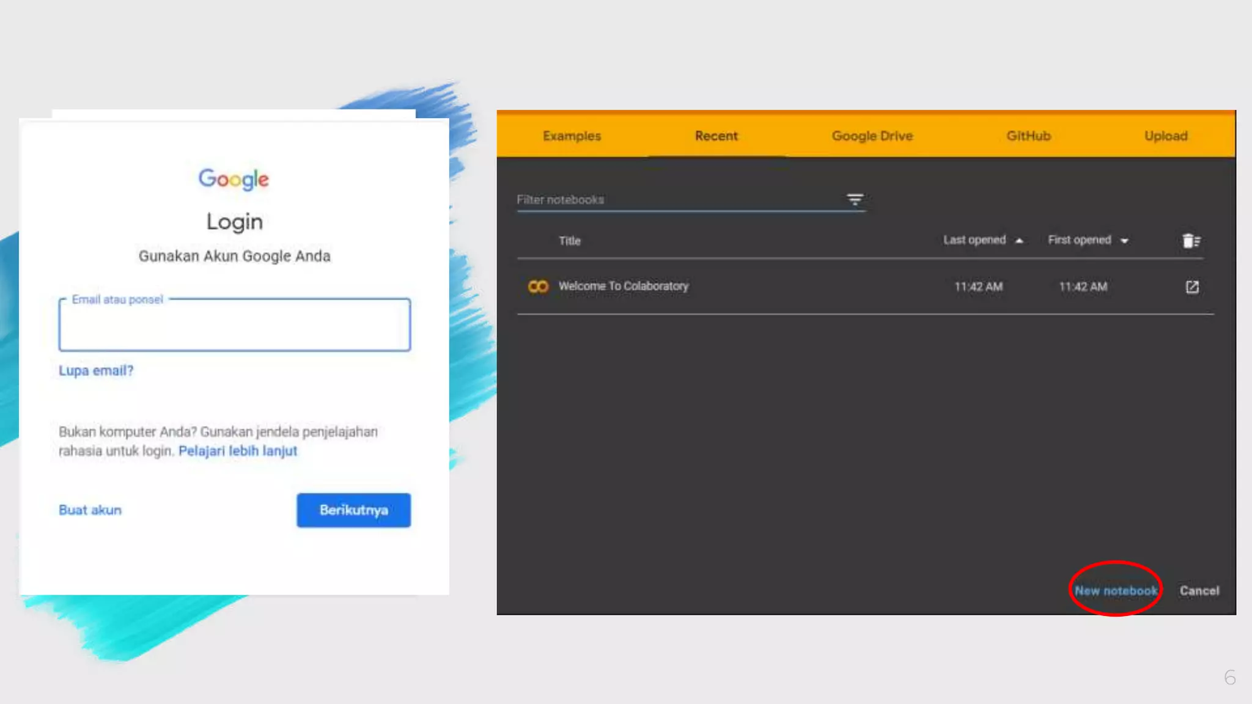The image size is (1252, 704).
Task: Open the Google Drive tab
Action: coord(872,136)
